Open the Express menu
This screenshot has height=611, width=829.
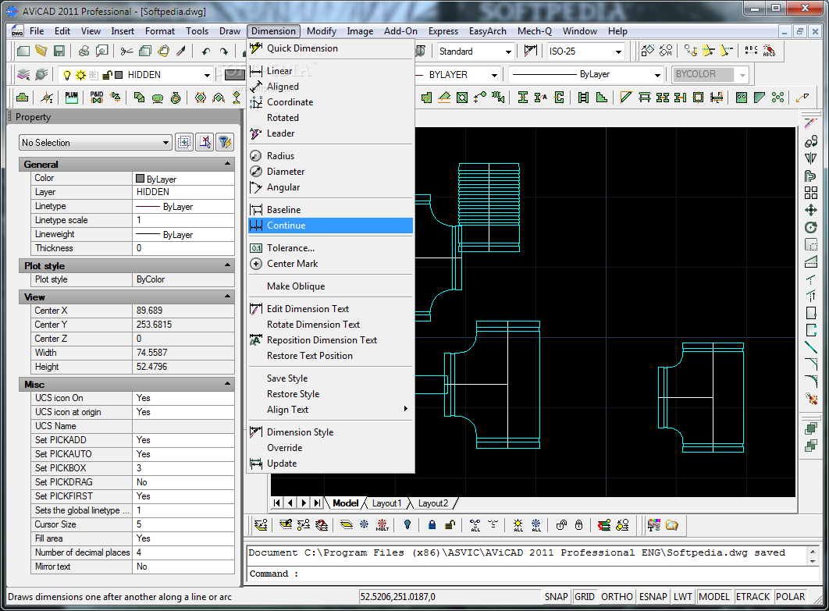(x=443, y=31)
